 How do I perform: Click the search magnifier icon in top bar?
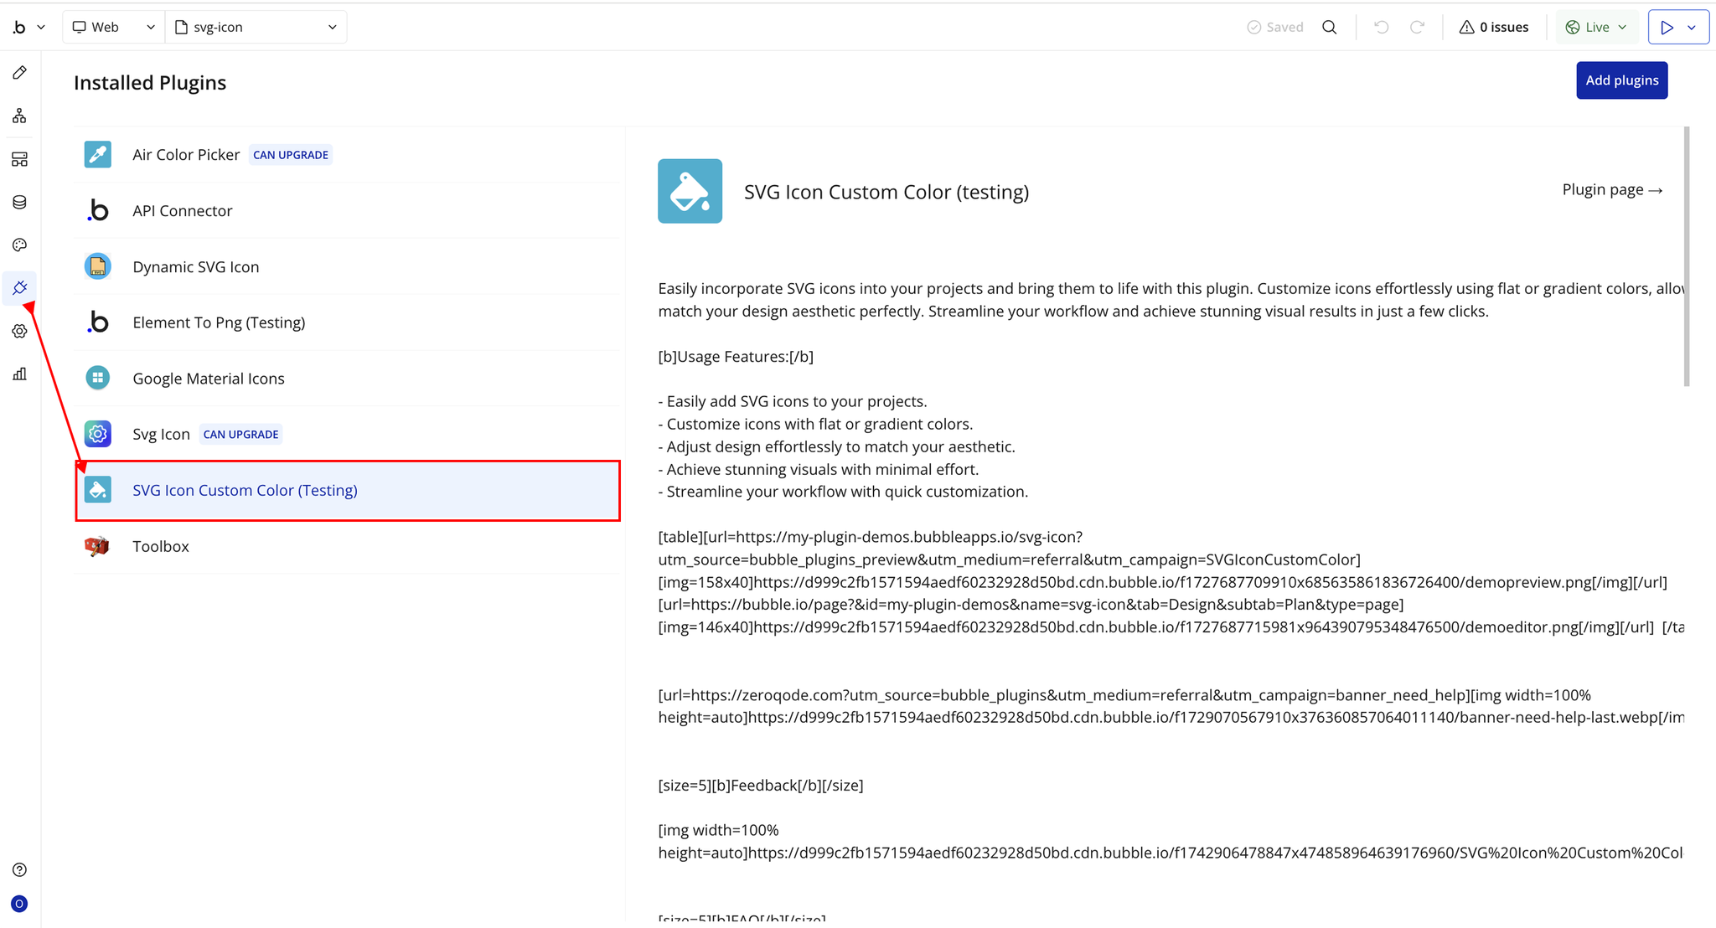coord(1329,27)
